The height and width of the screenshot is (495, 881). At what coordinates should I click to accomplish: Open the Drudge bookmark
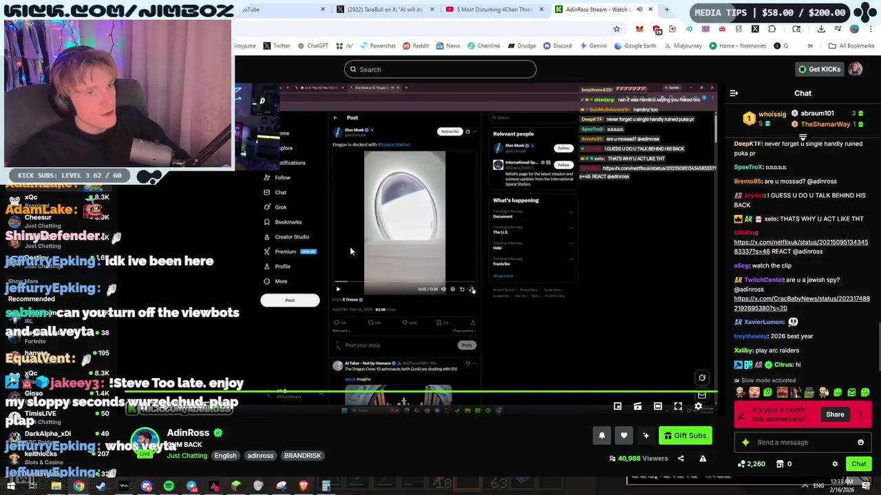pos(521,46)
